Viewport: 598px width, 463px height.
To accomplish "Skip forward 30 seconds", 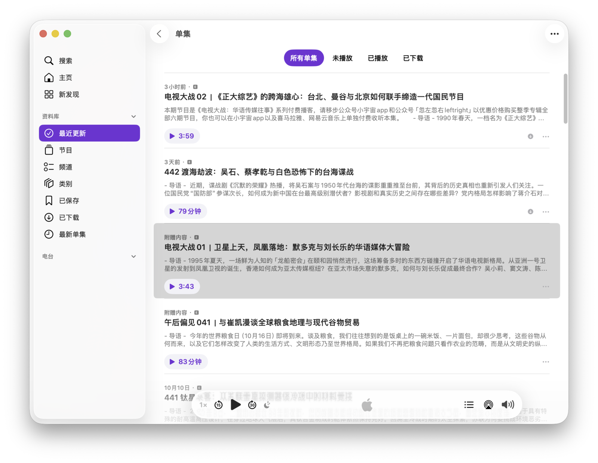I will click(252, 405).
